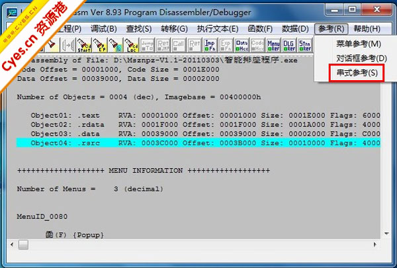Open the 调试(B) menu
Screen dimensions: 397x268
103,29
